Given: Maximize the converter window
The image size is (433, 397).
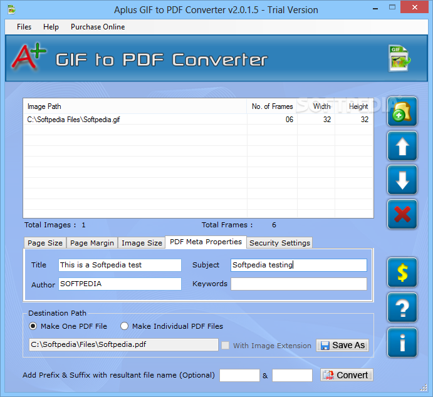Looking at the screenshot, I should (392, 8).
